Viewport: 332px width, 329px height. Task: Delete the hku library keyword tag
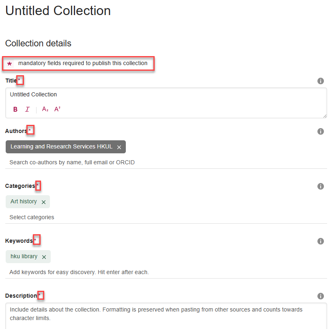44,257
